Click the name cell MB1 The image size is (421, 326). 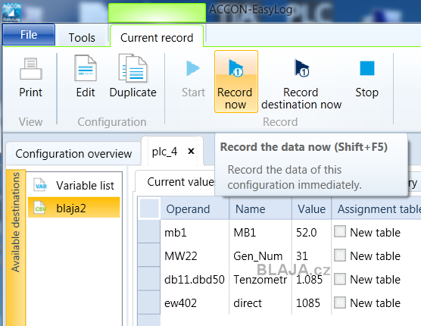(260, 232)
